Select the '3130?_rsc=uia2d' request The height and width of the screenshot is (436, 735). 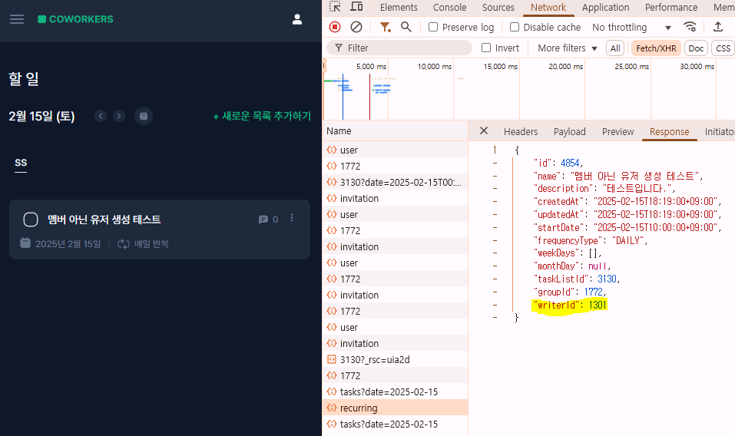point(395,360)
